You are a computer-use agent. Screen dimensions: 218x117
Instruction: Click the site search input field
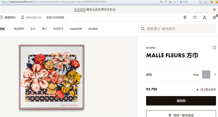pyautogui.click(x=177, y=29)
